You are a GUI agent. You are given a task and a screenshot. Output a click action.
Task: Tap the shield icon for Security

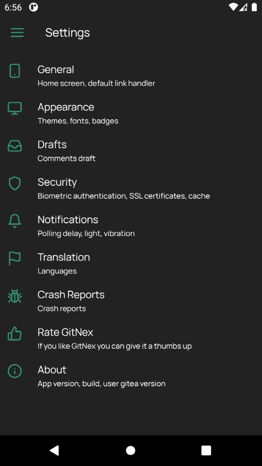[15, 183]
